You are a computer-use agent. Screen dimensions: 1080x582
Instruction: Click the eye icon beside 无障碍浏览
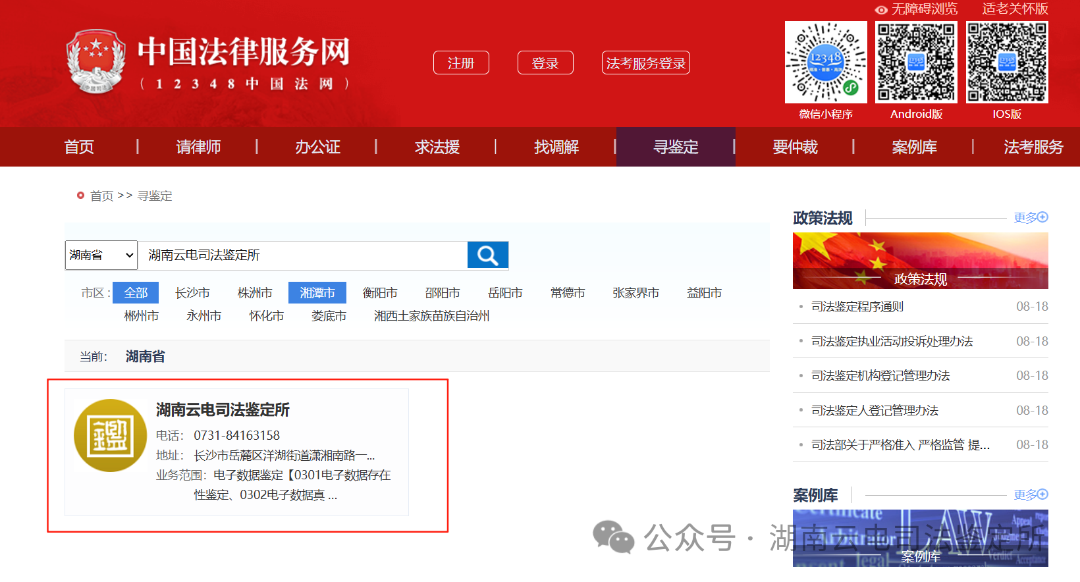tap(881, 10)
